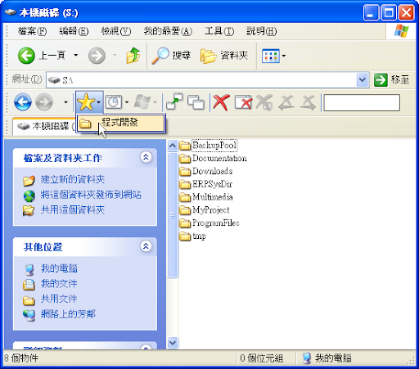Screen dimensions: 419x369
Task: Click the gray Forward arrow in the tab toolbar
Action: 44,102
